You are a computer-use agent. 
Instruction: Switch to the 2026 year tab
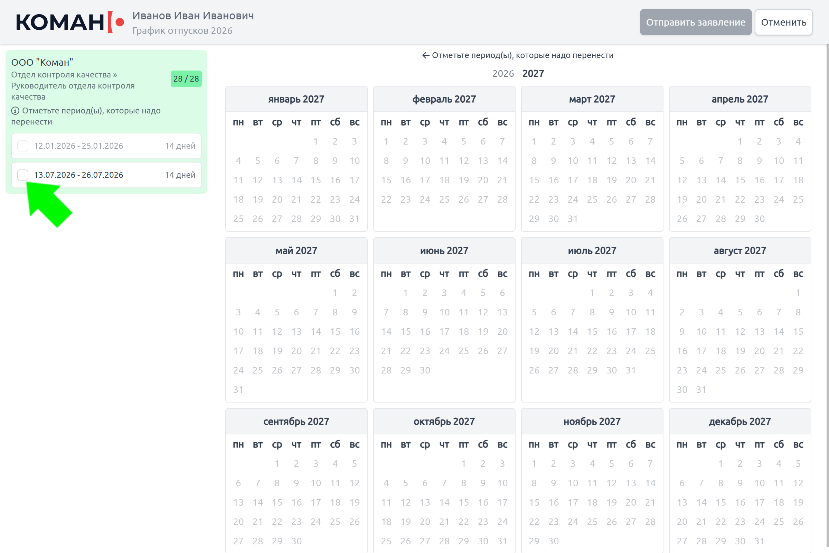tap(503, 73)
